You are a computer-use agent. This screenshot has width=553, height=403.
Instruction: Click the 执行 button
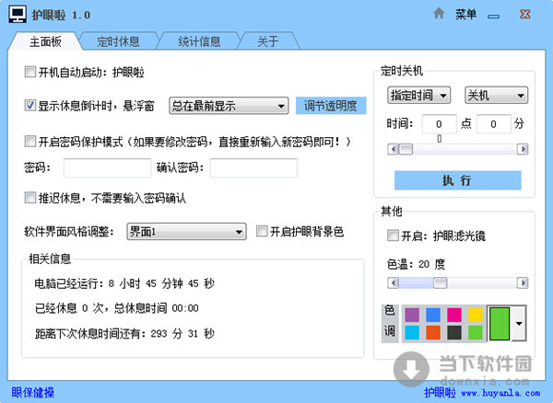tap(457, 180)
